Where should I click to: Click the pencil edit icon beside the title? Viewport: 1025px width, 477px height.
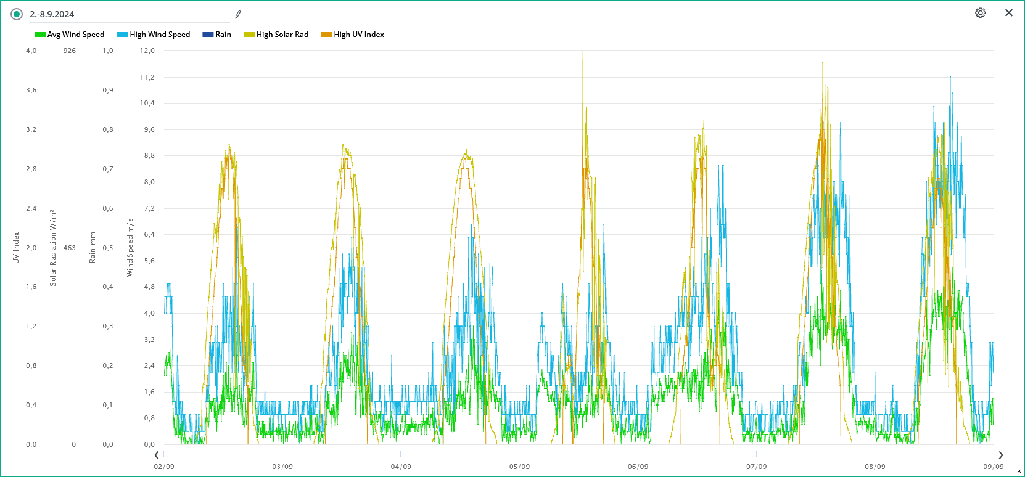(x=238, y=14)
